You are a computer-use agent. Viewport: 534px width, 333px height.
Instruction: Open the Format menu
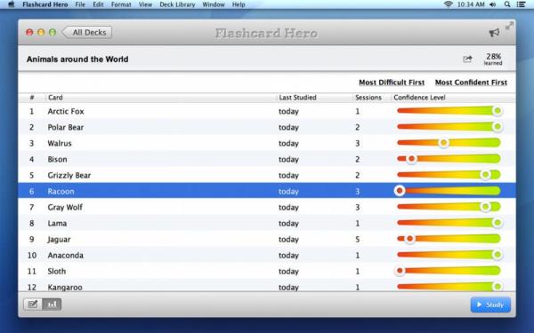click(121, 4)
